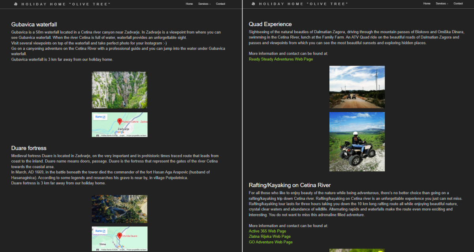The width and height of the screenshot is (474, 252).
Task: Open the quad road photo with wind turbines
Action: pos(357,87)
